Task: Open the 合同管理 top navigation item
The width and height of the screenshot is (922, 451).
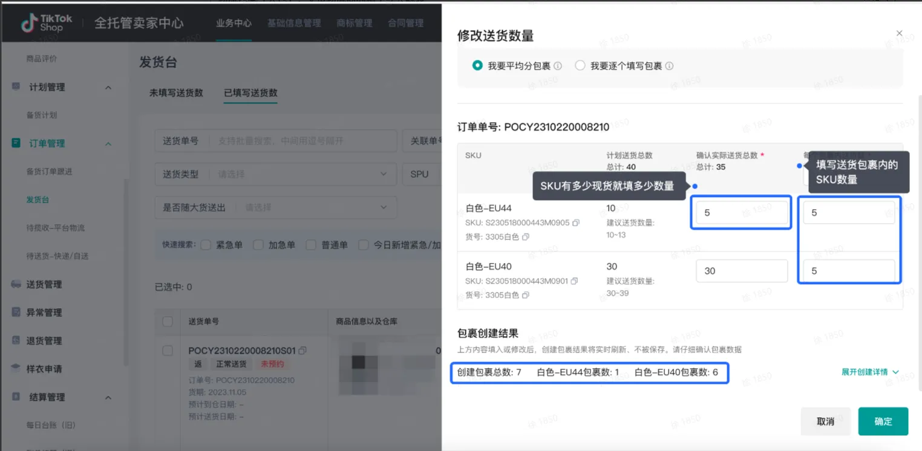Action: [406, 23]
